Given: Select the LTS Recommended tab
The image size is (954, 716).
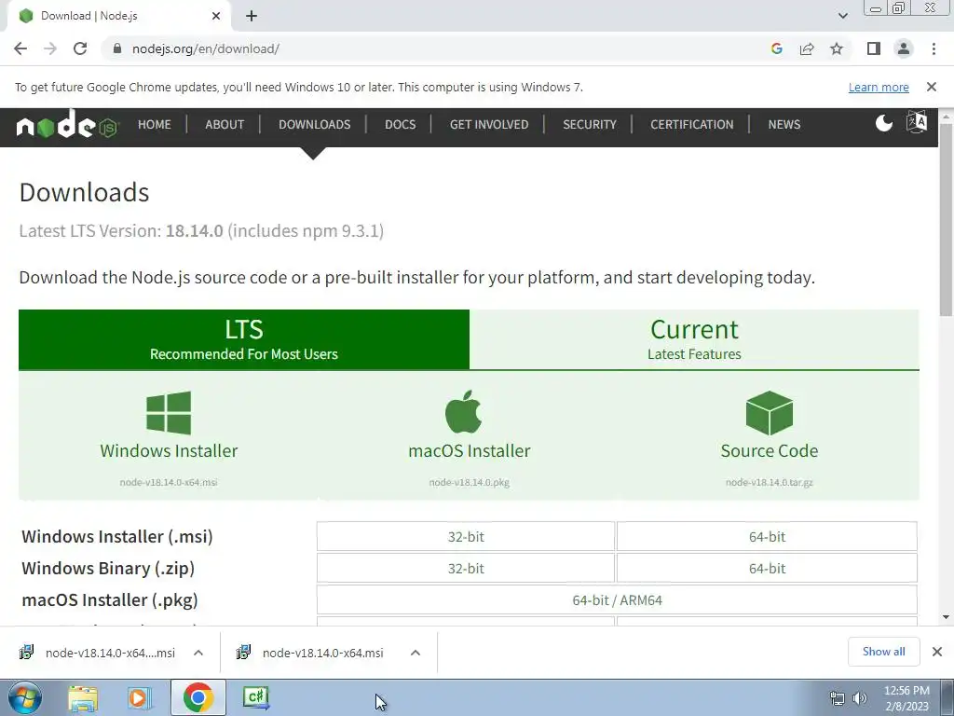Looking at the screenshot, I should [244, 339].
